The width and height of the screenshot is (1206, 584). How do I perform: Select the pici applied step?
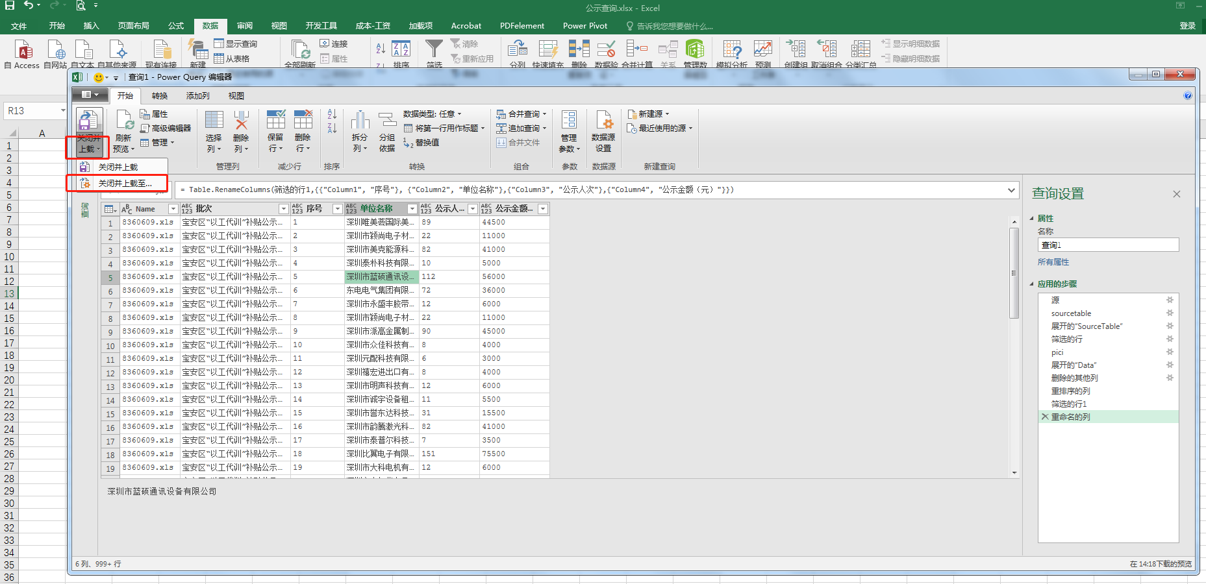click(x=1057, y=352)
